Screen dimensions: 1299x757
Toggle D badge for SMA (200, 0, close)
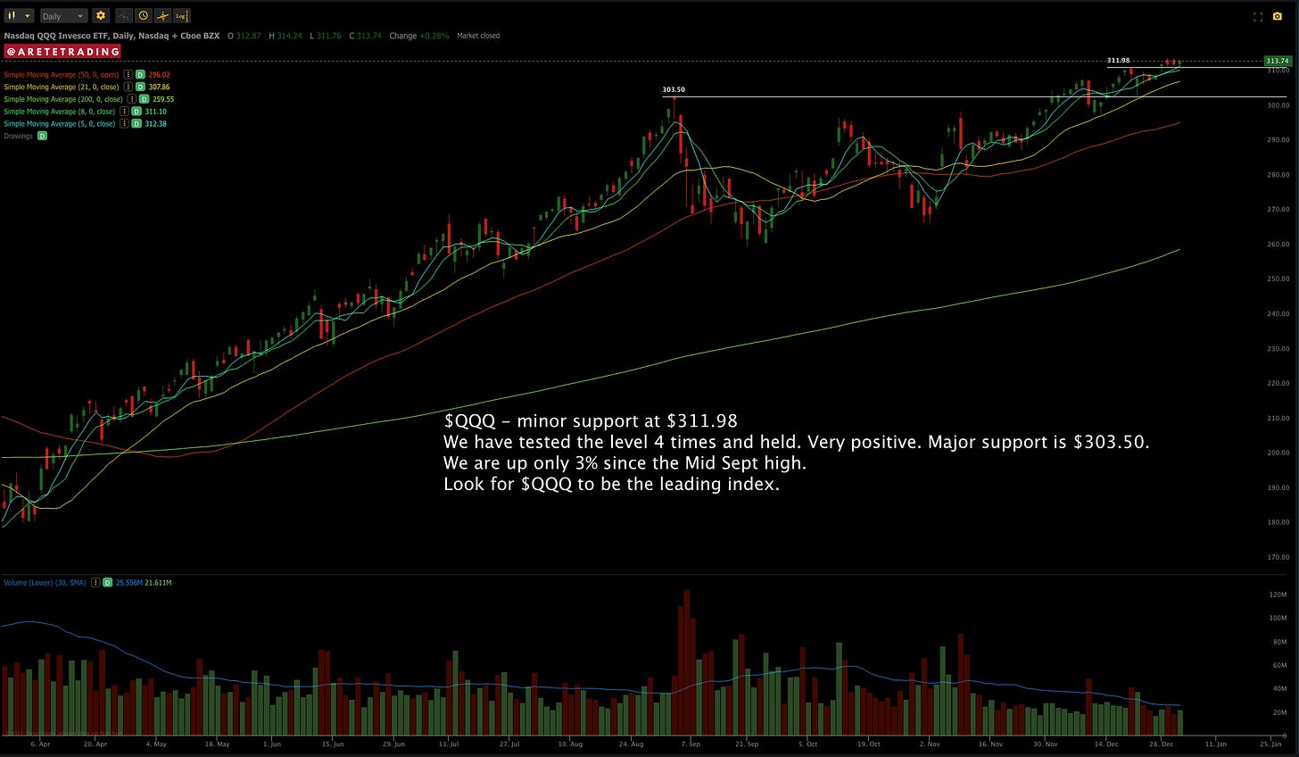[144, 99]
